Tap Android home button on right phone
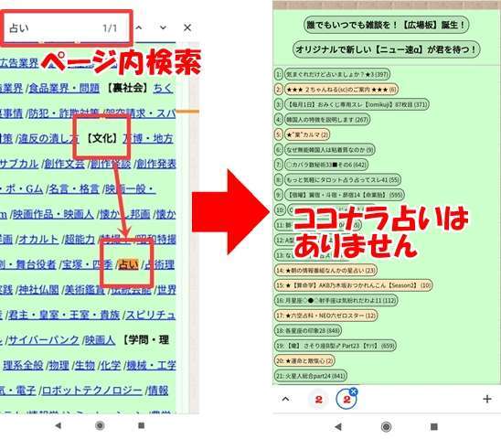 (386, 426)
